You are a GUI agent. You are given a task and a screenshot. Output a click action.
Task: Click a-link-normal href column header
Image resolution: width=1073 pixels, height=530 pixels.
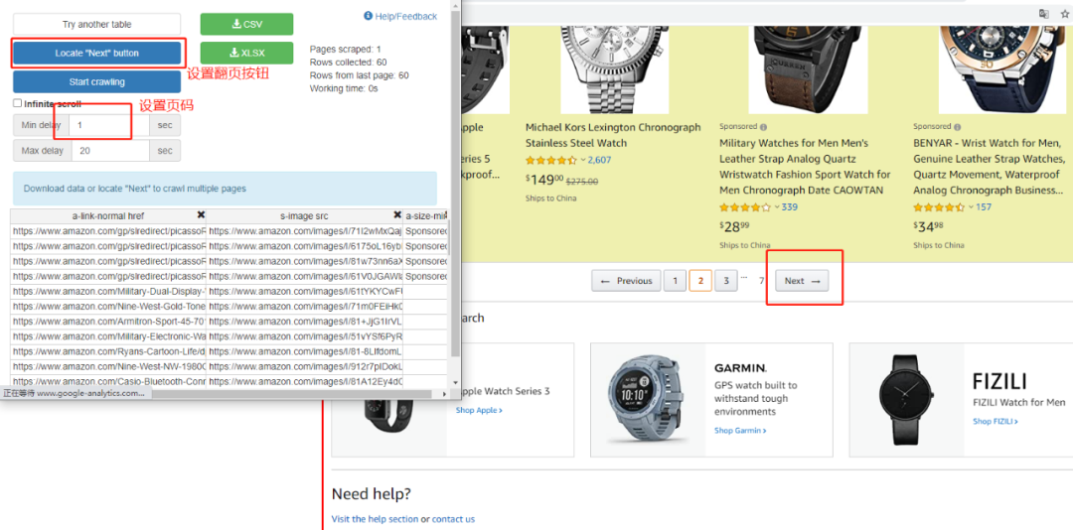pyautogui.click(x=108, y=216)
